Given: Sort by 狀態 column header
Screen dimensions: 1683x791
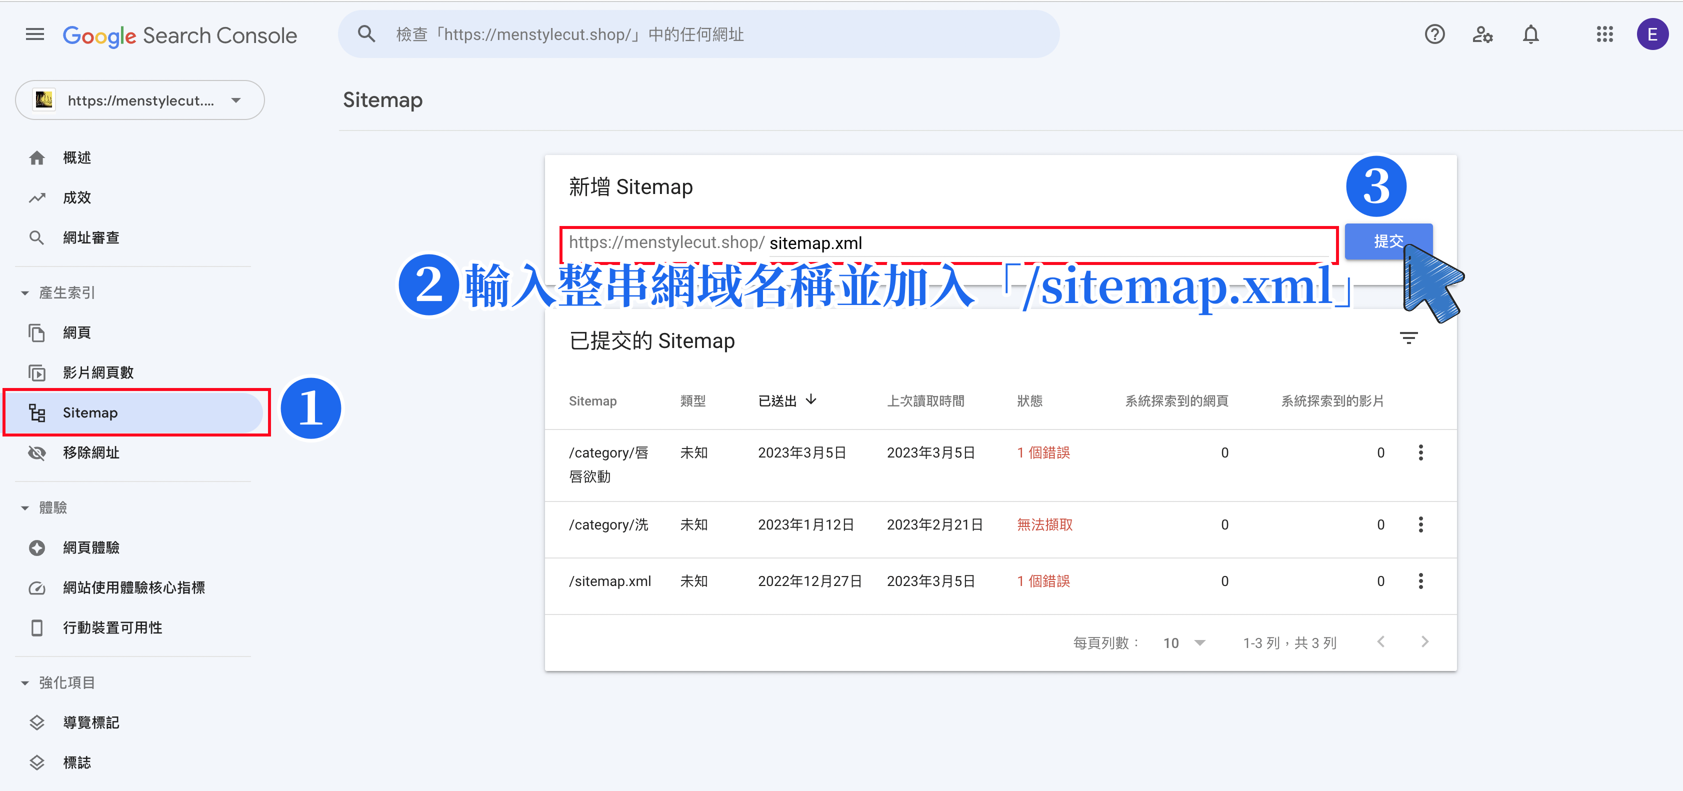Looking at the screenshot, I should pos(1029,401).
